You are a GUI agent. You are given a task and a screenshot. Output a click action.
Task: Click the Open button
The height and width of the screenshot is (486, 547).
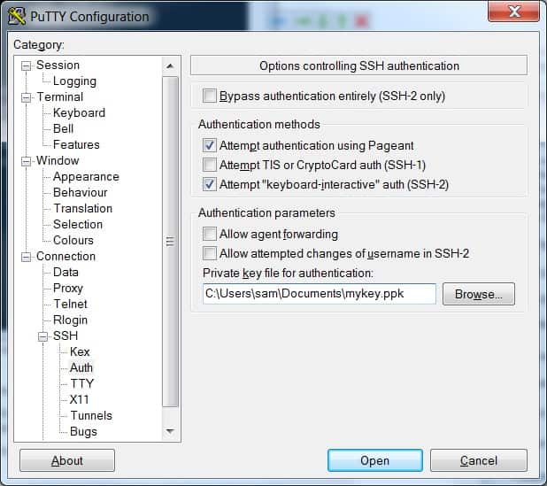(x=374, y=460)
